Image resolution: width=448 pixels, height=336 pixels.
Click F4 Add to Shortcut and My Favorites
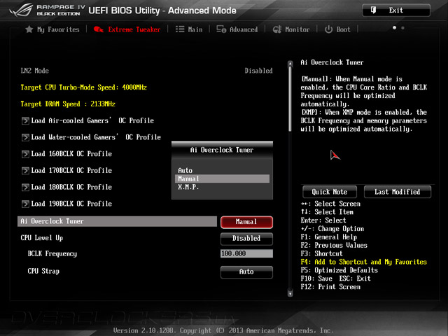[364, 262]
